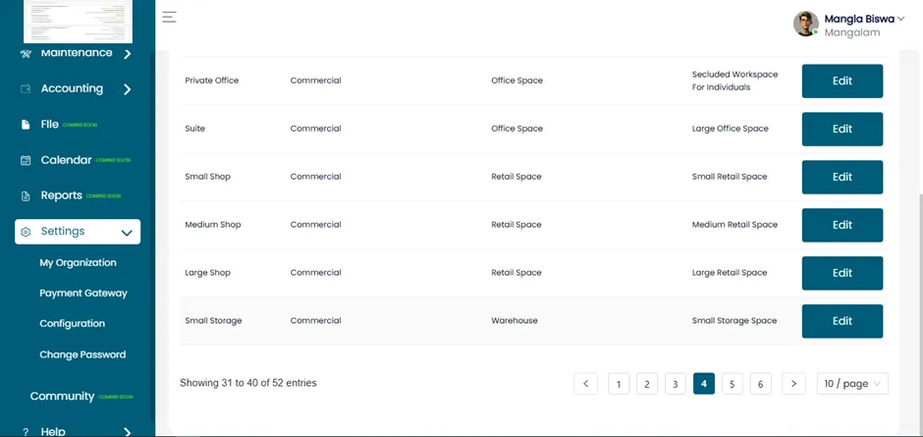Jump to page 5 of entries
Image resolution: width=923 pixels, height=437 pixels.
click(733, 384)
